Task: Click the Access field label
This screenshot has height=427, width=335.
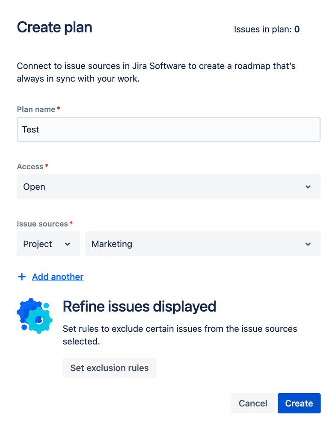Action: pos(30,167)
